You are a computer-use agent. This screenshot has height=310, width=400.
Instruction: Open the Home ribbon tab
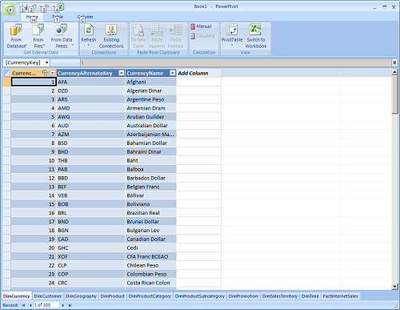32,17
